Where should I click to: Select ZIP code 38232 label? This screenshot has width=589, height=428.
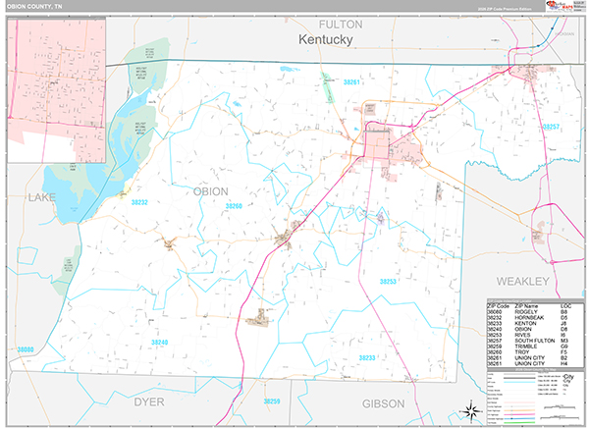click(138, 202)
